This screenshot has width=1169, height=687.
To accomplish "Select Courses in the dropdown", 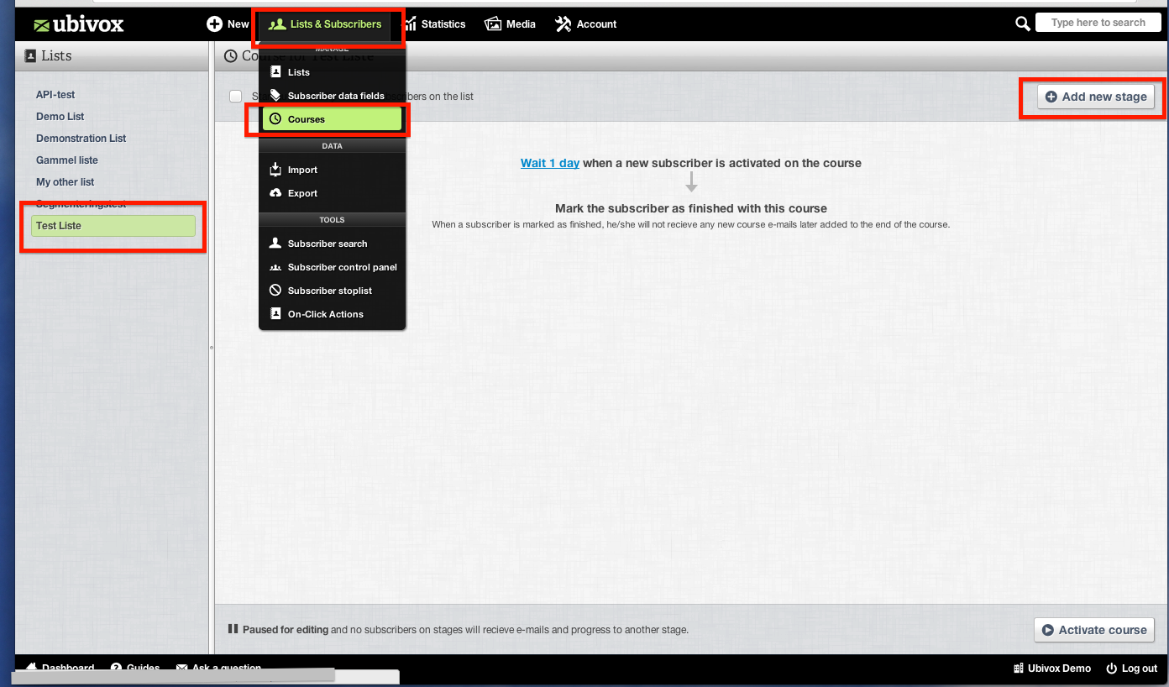I will [333, 119].
